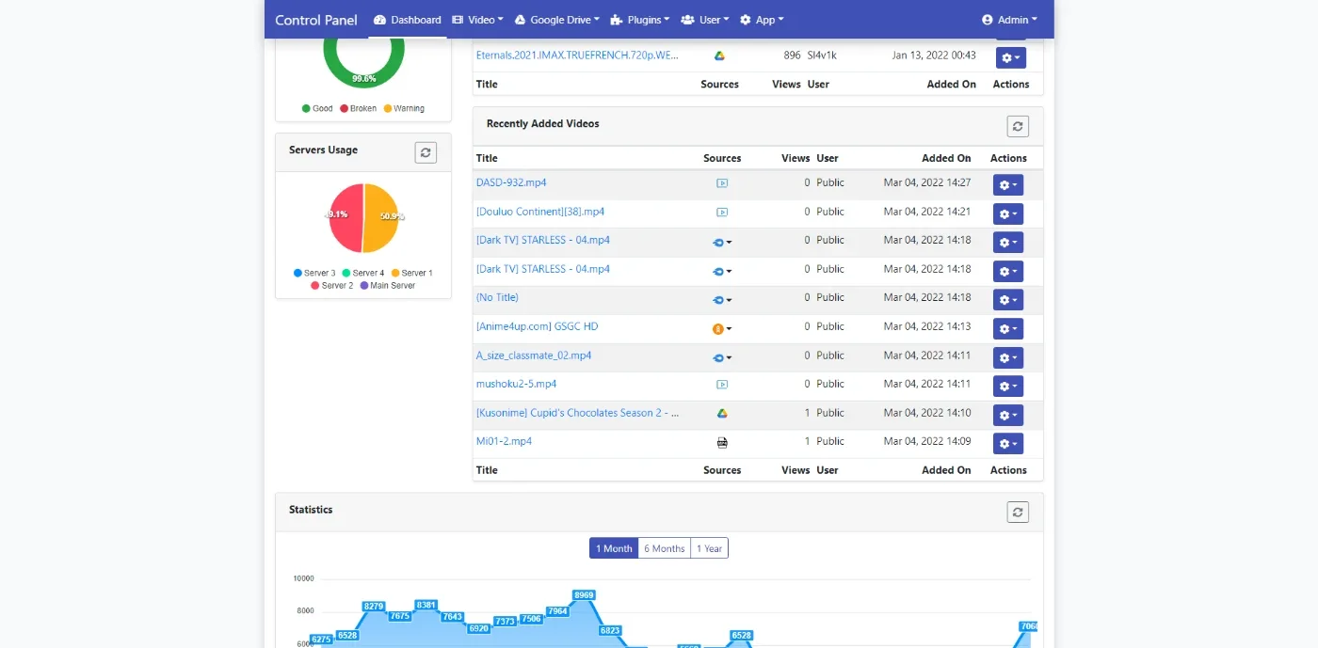Open the A_size_classmate_02.mp4 video link
Viewport: 1318px width, 648px height.
point(534,356)
